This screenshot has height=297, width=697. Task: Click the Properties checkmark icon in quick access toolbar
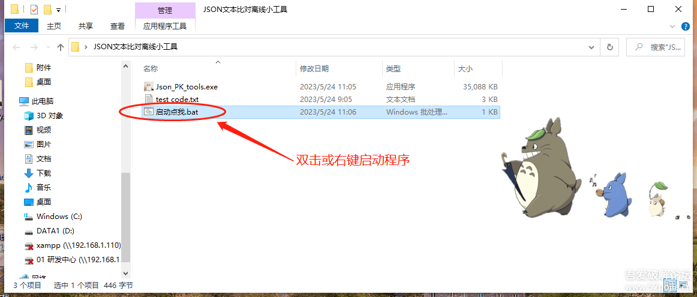(34, 9)
